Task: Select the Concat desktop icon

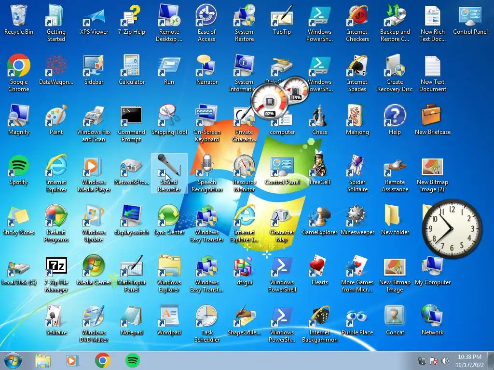Action: coord(395,316)
